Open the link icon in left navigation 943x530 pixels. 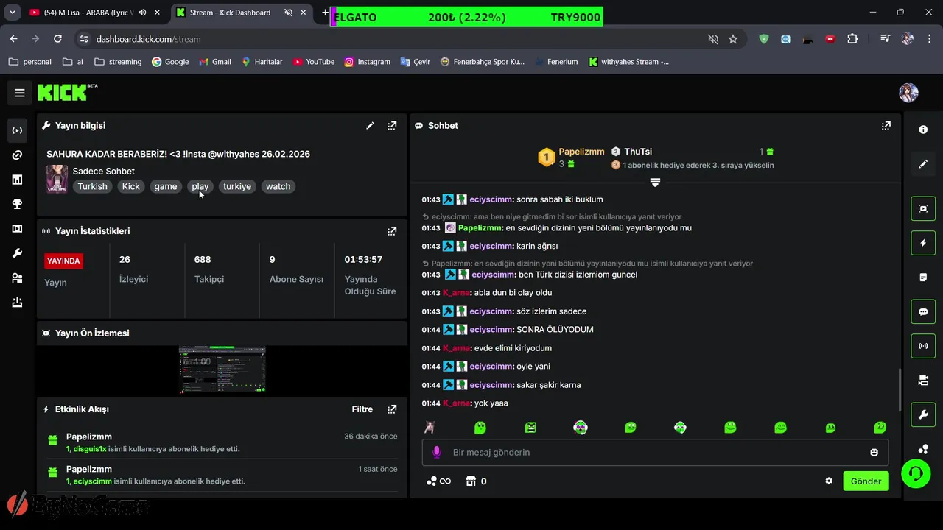[x=17, y=155]
